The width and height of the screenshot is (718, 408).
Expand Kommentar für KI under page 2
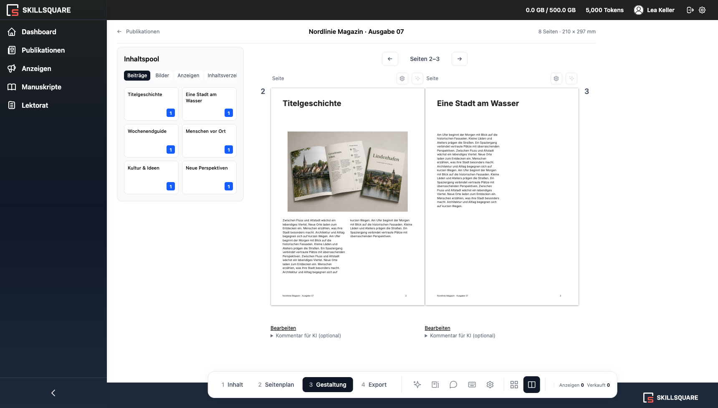point(306,336)
